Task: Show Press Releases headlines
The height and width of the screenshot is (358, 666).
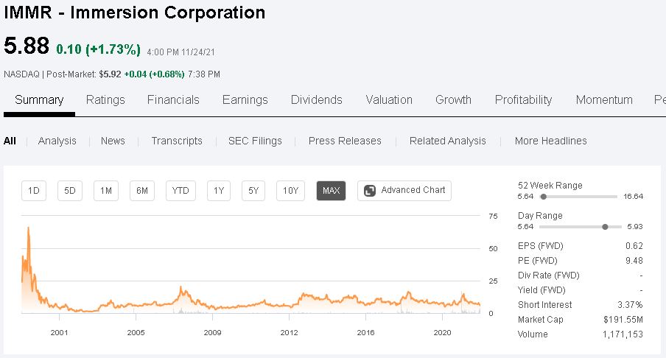Action: click(x=345, y=141)
